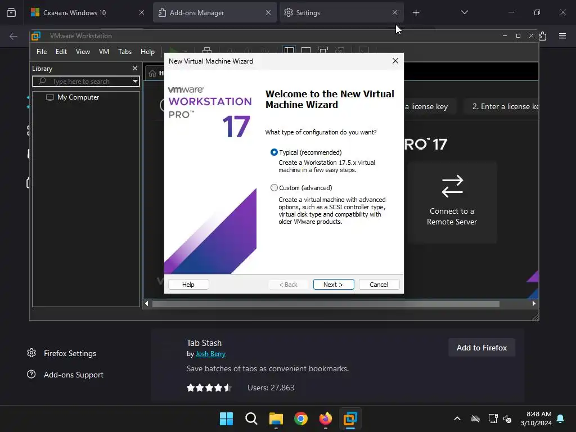Click the muted volume tray icon
Viewport: 576px width, 432px height.
507,418
